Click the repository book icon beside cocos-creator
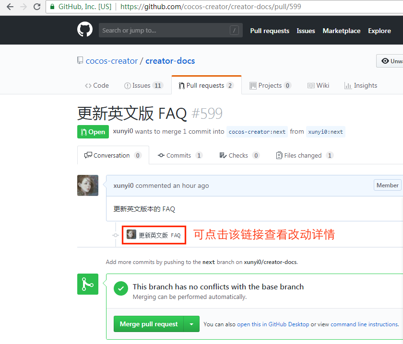The image size is (403, 344). point(80,60)
